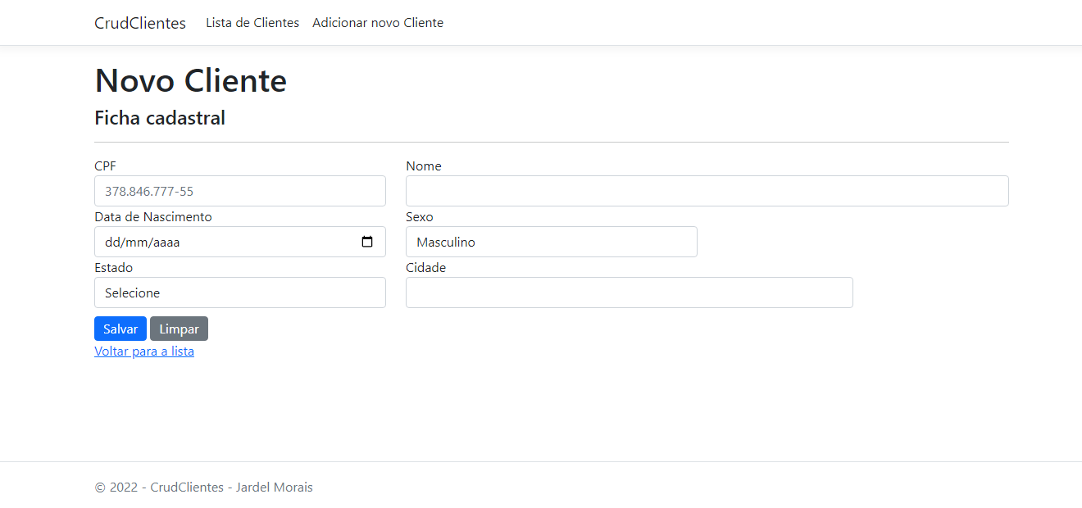Click the CrudClientes brand logo link

[x=140, y=23]
